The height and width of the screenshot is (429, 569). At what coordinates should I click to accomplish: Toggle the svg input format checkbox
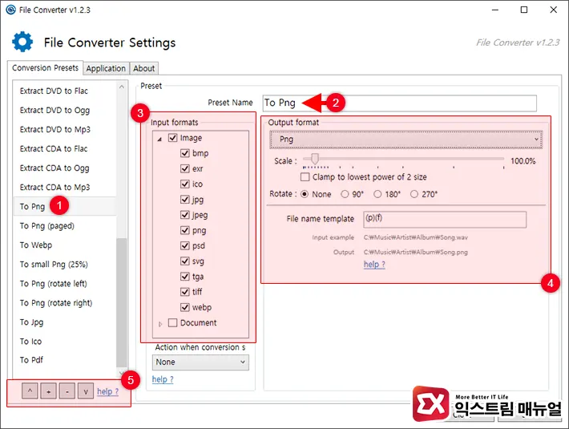tap(185, 261)
